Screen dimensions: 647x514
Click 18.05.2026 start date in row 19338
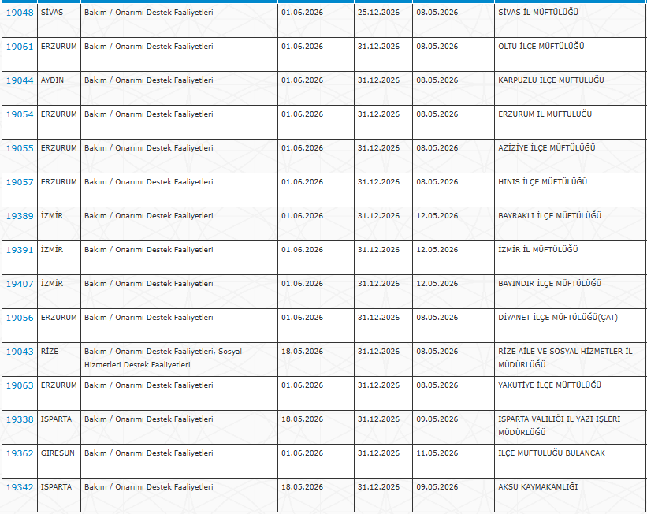pyautogui.click(x=302, y=419)
